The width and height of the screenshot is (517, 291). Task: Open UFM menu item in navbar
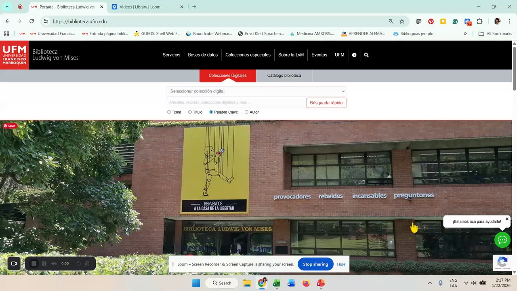[x=340, y=55]
